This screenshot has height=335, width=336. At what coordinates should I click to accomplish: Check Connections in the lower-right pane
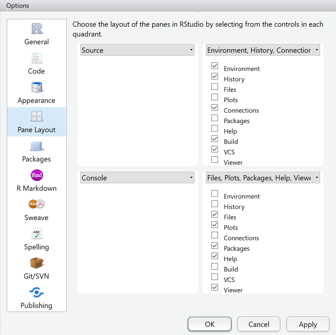214,235
